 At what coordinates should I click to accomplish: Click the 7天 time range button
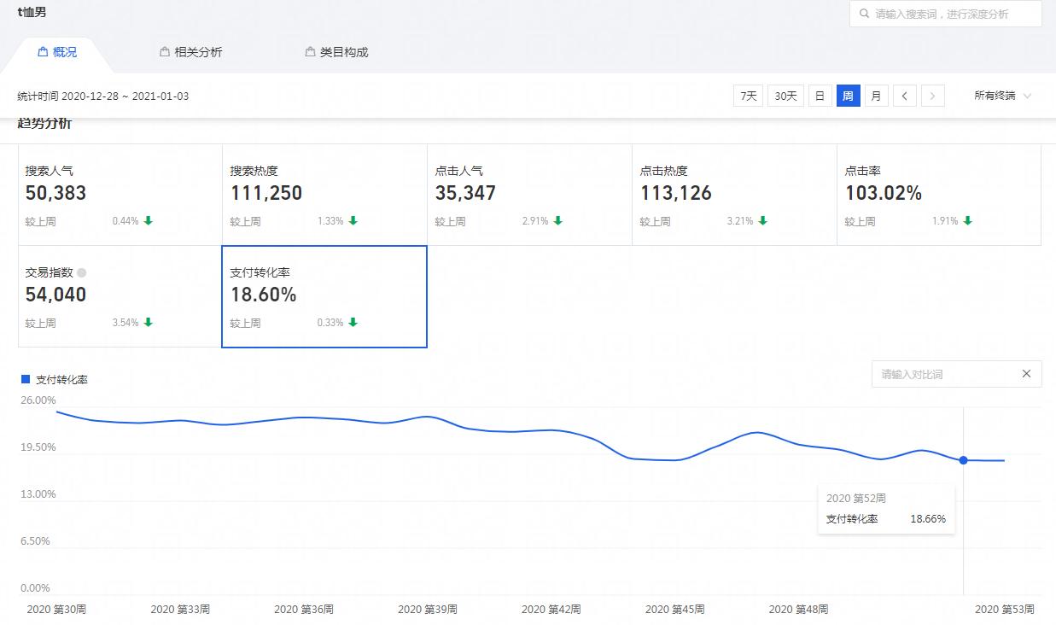[748, 96]
